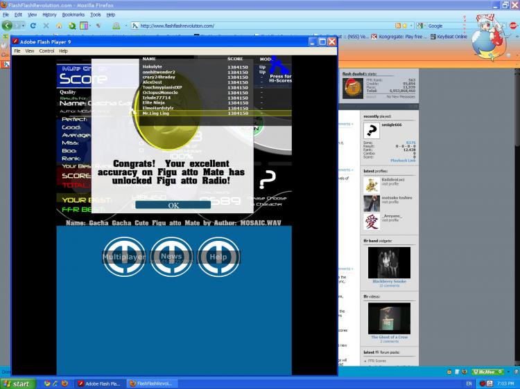Click the 7:03 PM system clock
This screenshot has width=520, height=389.
click(x=505, y=383)
